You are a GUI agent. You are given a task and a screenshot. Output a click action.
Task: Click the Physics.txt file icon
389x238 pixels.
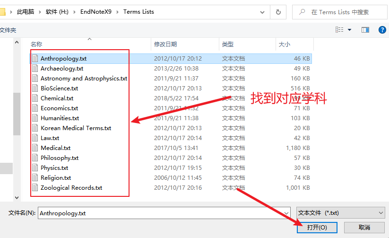tap(35, 167)
